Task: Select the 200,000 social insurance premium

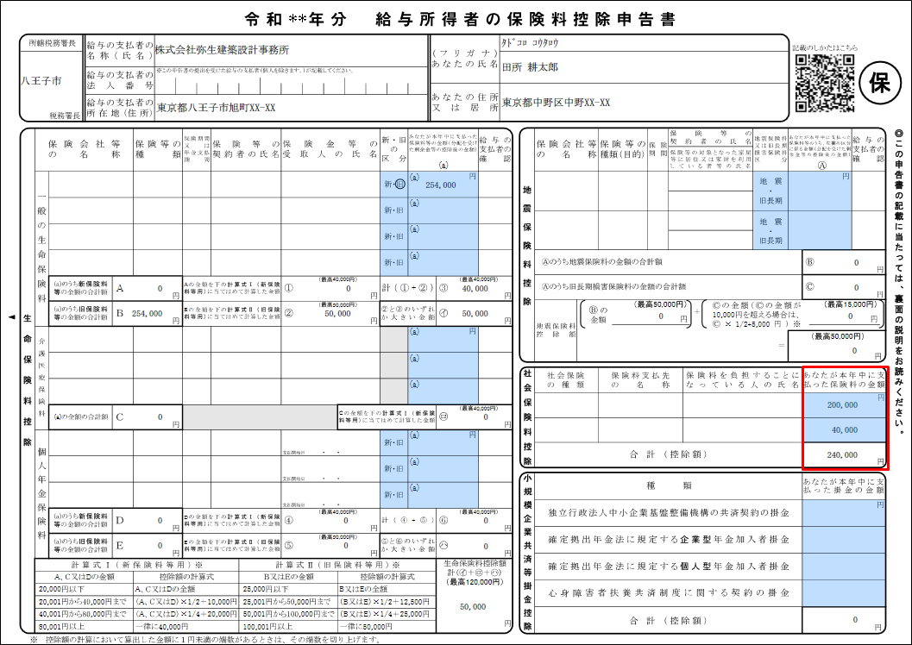Action: (843, 405)
